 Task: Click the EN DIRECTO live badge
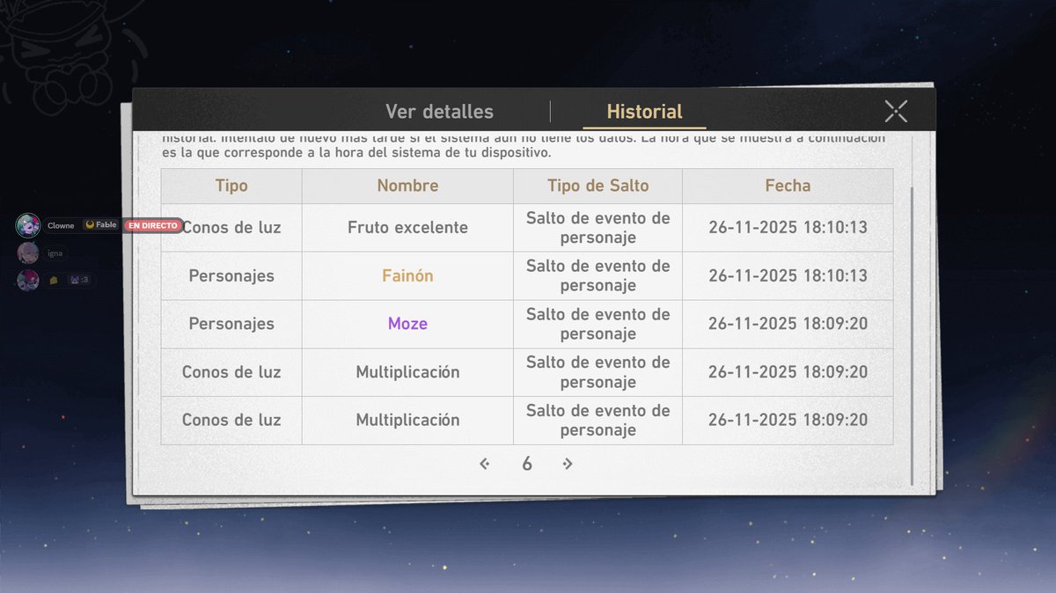pos(152,225)
